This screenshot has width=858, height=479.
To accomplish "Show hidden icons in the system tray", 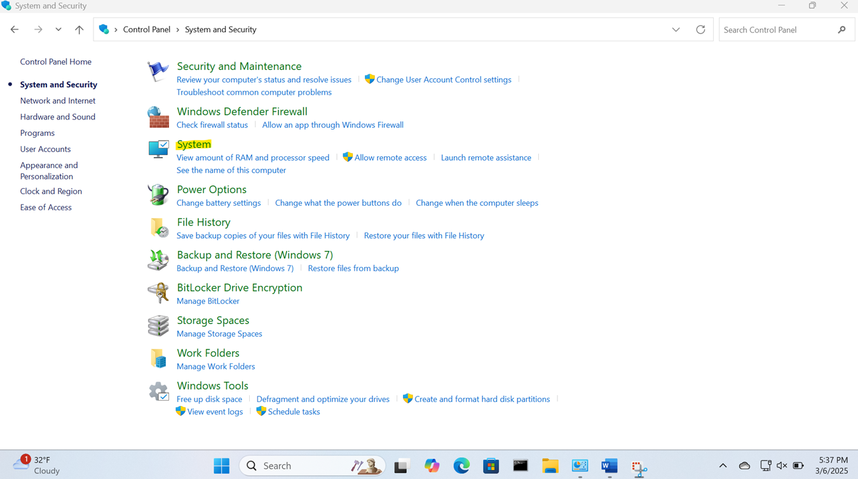I will pos(723,466).
